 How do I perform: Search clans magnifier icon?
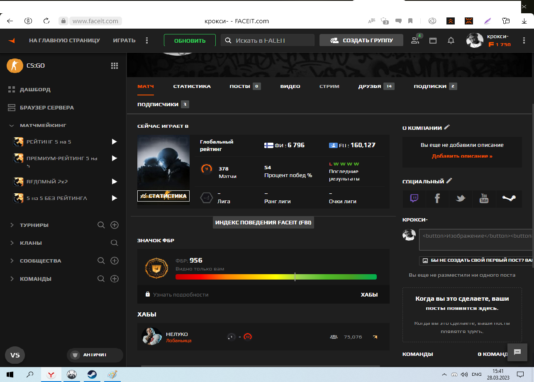115,243
